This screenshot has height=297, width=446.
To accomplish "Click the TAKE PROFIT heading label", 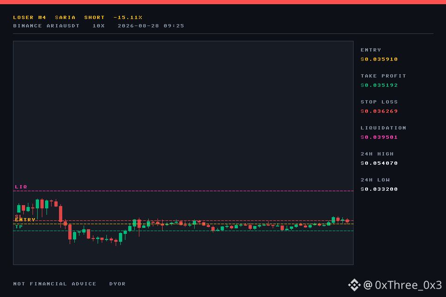I will pyautogui.click(x=383, y=76).
